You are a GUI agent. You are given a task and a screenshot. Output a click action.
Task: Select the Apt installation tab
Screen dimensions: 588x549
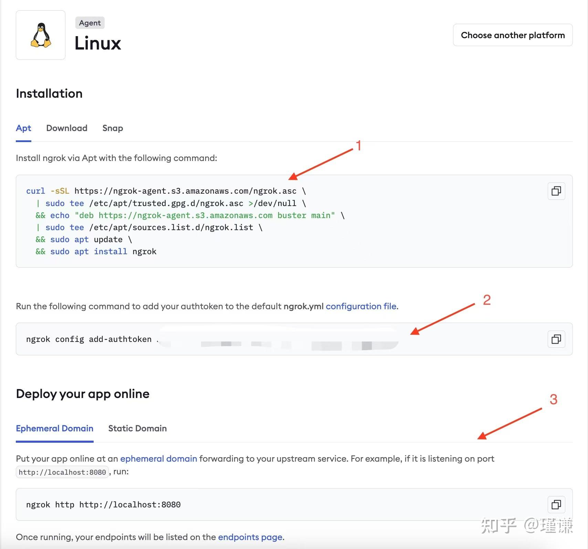coord(23,128)
